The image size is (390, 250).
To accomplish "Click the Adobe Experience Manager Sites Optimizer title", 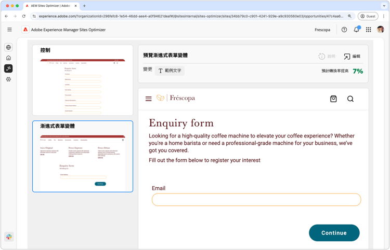I will (x=68, y=30).
